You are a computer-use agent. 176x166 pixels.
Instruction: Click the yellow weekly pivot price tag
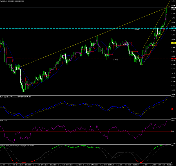[173, 43]
